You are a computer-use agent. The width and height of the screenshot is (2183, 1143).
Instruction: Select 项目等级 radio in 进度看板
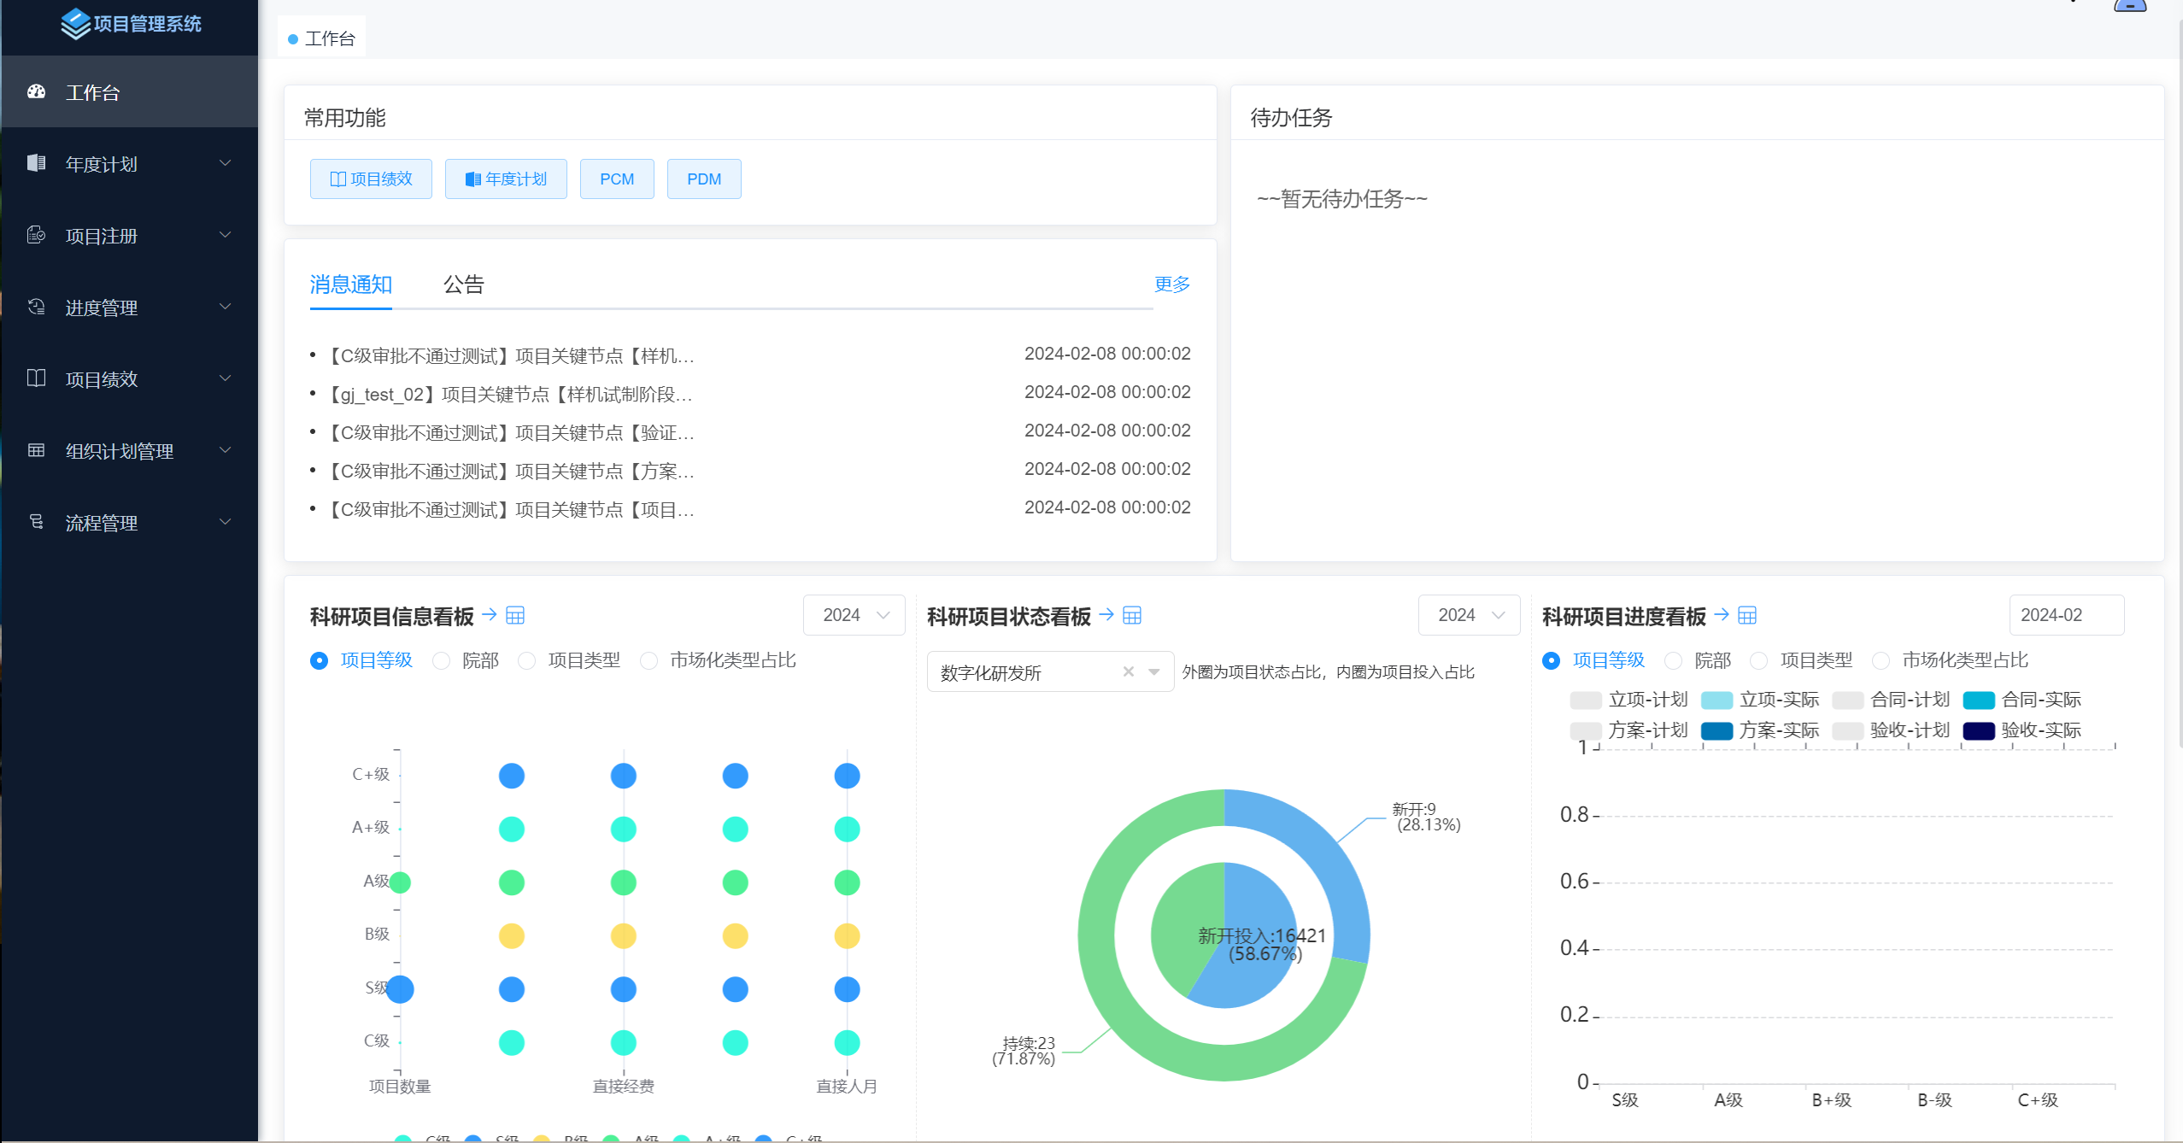(x=1552, y=660)
